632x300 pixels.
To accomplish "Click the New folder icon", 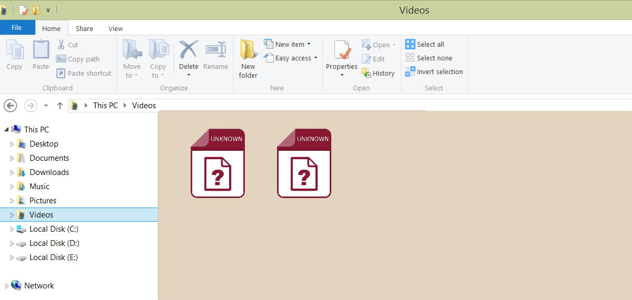I will coord(248,50).
